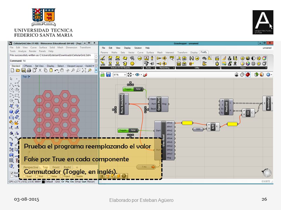This screenshot has width=281, height=210.
Task: Toggle Grasshopper preview eye icon
Action: (137, 75)
